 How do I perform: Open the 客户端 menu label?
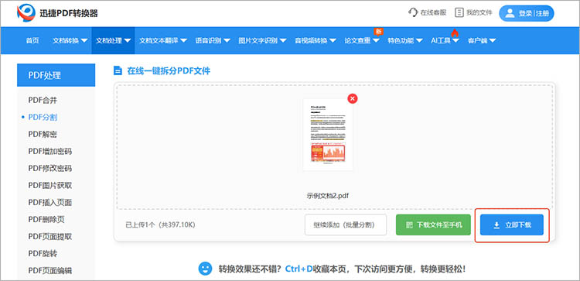pos(478,41)
